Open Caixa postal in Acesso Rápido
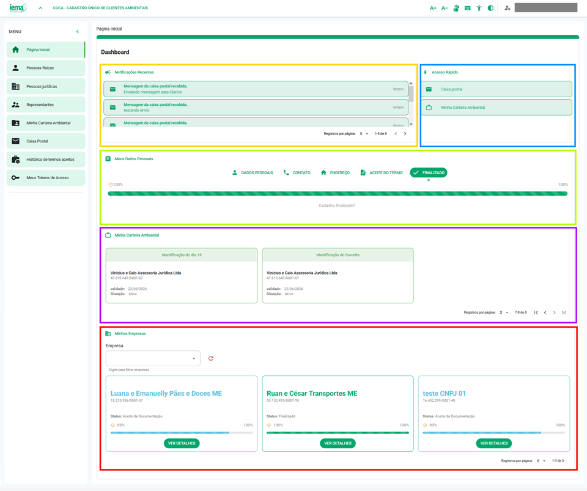 coord(497,89)
